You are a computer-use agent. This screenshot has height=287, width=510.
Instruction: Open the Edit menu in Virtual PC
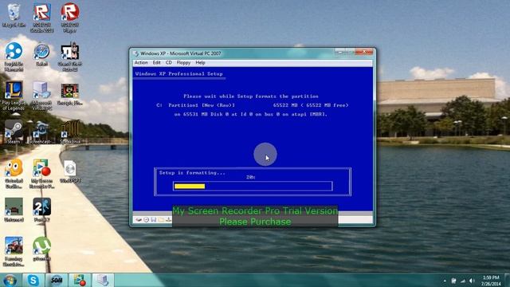coord(157,62)
